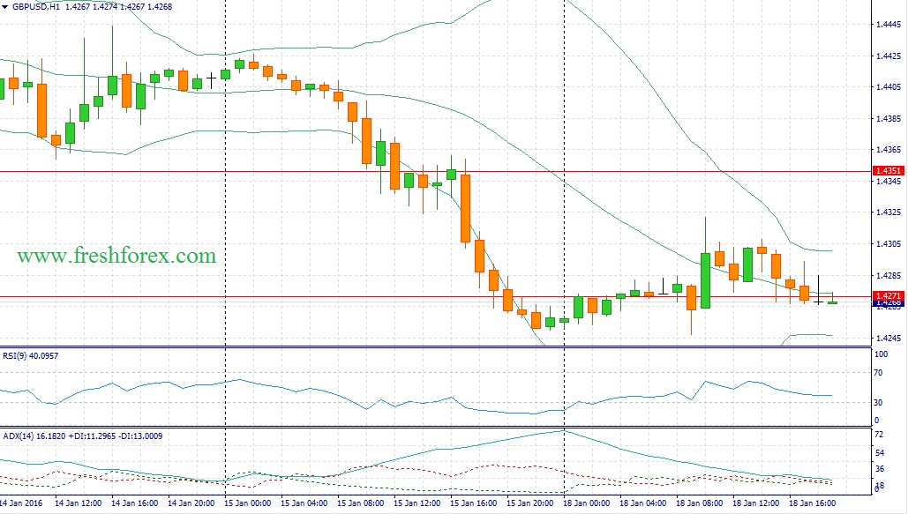Click the GBPUSD,H1 chart title label
This screenshot has width=908, height=514.
click(x=35, y=7)
